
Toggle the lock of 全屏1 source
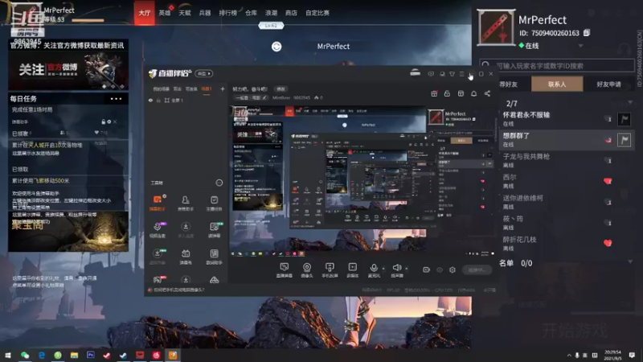tap(158, 100)
